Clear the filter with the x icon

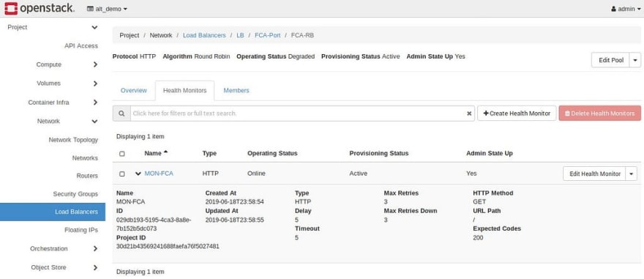(469, 114)
